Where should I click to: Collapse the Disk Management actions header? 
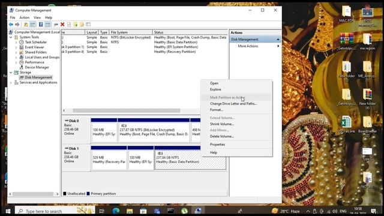tap(278, 40)
